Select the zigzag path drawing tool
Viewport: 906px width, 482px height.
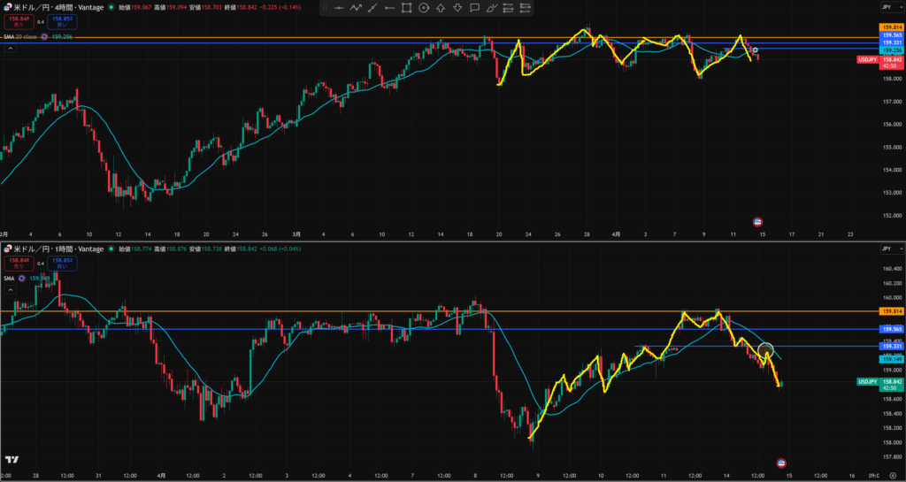356,8
